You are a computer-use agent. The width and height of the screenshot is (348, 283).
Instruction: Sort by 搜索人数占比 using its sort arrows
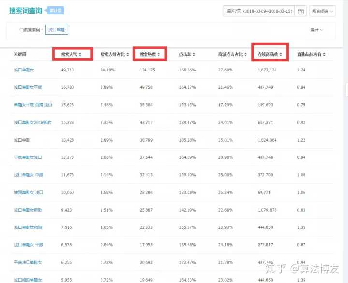click(128, 55)
